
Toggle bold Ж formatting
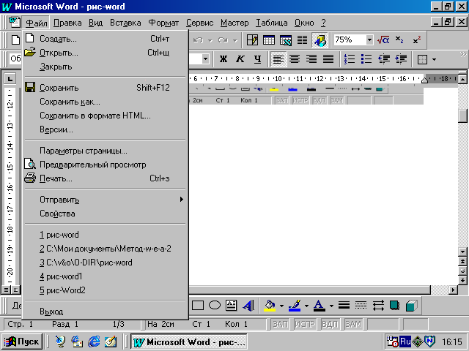click(x=223, y=59)
